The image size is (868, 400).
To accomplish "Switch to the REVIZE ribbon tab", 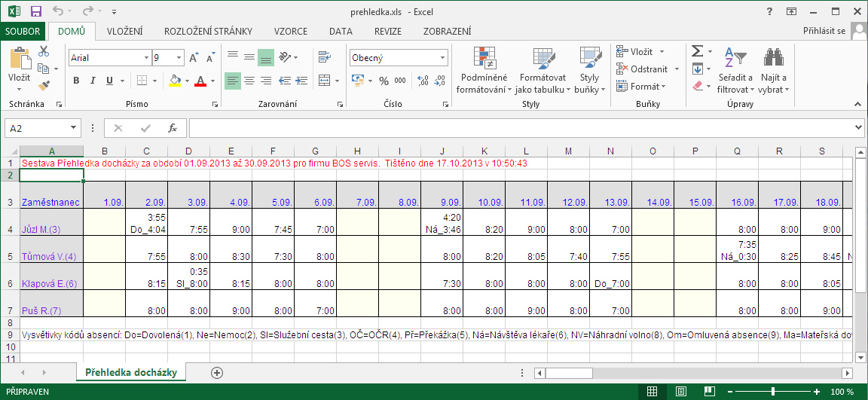I will click(x=388, y=32).
